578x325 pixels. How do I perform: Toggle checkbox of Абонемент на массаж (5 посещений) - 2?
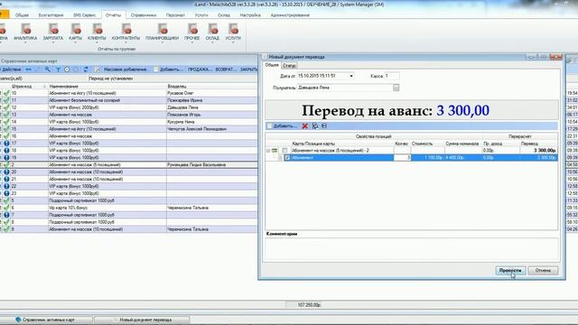pos(284,151)
